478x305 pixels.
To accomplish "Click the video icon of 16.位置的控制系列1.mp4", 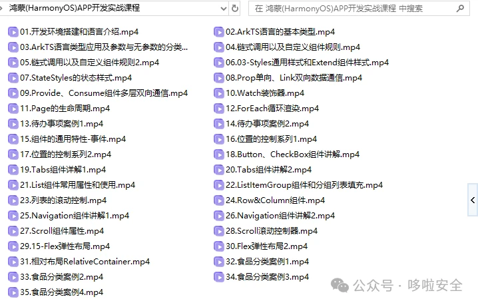I will click(219, 139).
